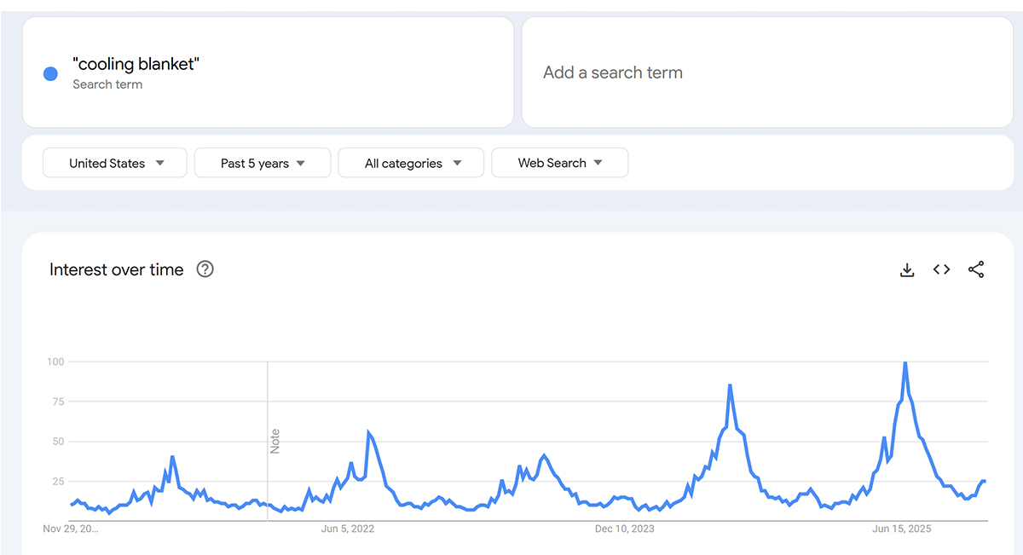Download the interest over time data
The height and width of the screenshot is (555, 1023).
pyautogui.click(x=907, y=270)
